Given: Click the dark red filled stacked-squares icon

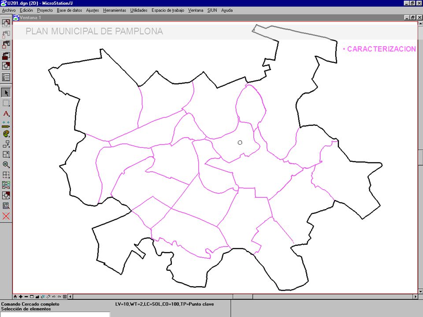Looking at the screenshot, I should pos(6,55).
